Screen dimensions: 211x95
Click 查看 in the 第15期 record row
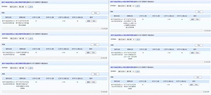(x=192, y=19)
